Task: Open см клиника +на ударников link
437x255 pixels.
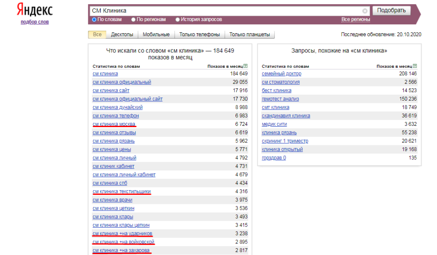Action: point(122,233)
